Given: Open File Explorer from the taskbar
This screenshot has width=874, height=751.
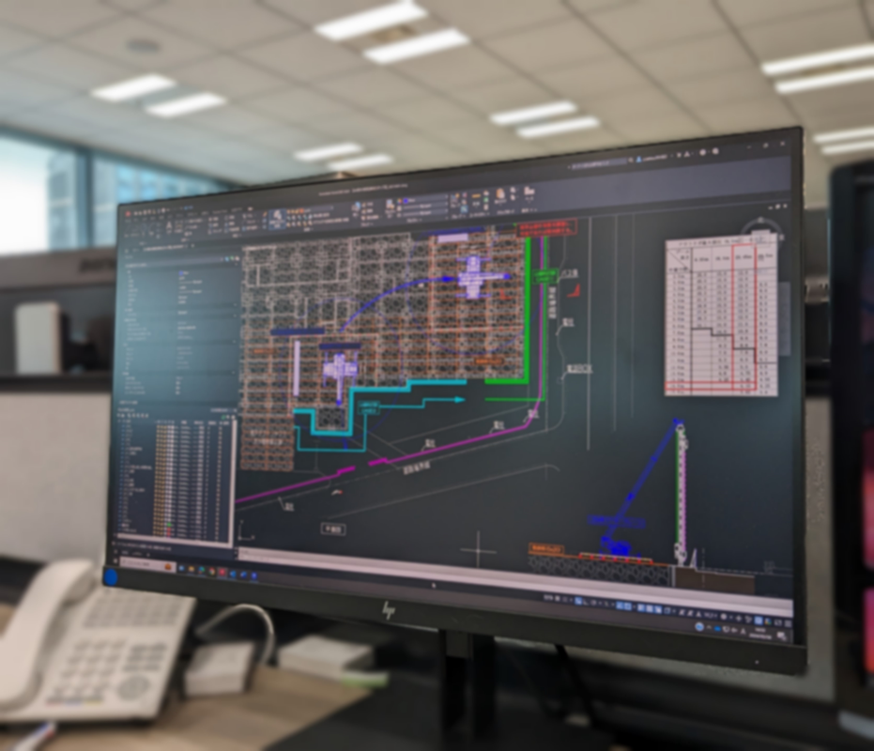Looking at the screenshot, I should point(192,569).
